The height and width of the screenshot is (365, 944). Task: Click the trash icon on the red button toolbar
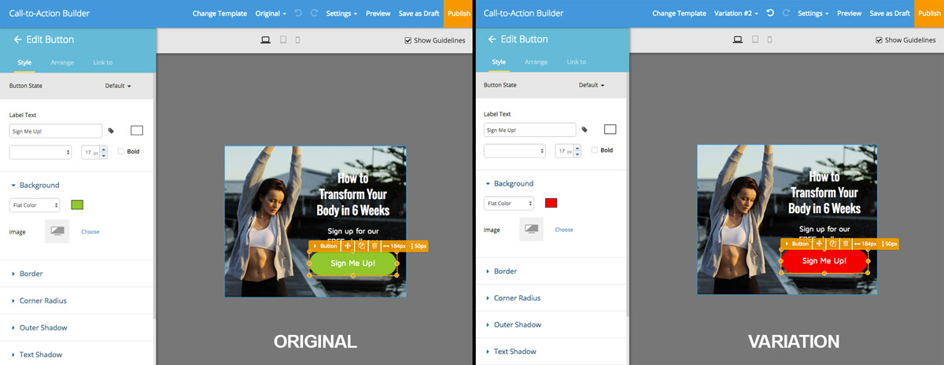coord(846,244)
